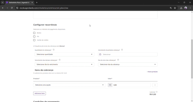
Task: Click the Adicionar item button
Action: point(39,93)
